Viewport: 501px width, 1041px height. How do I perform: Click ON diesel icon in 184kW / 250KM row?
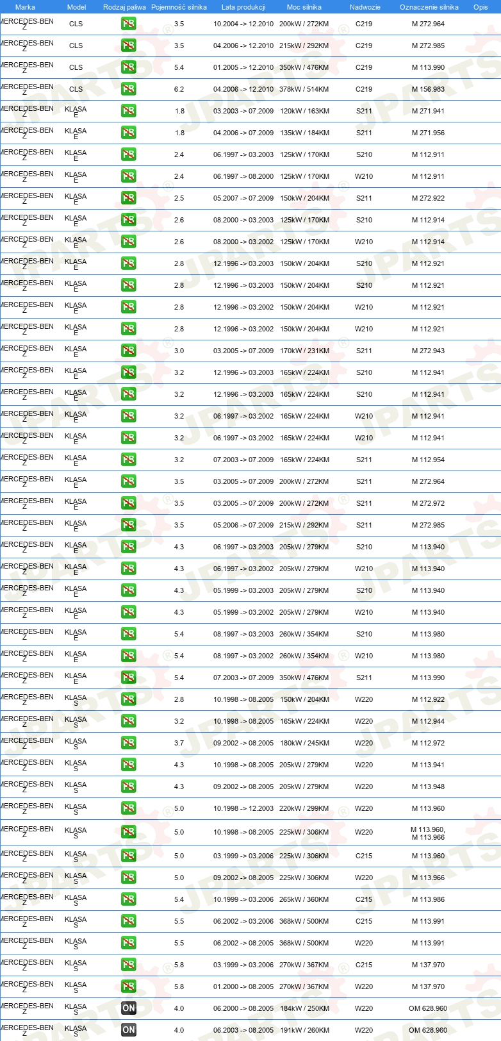tap(128, 1009)
